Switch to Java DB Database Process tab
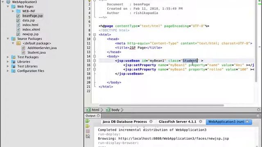The image size is (262, 147). [124, 122]
